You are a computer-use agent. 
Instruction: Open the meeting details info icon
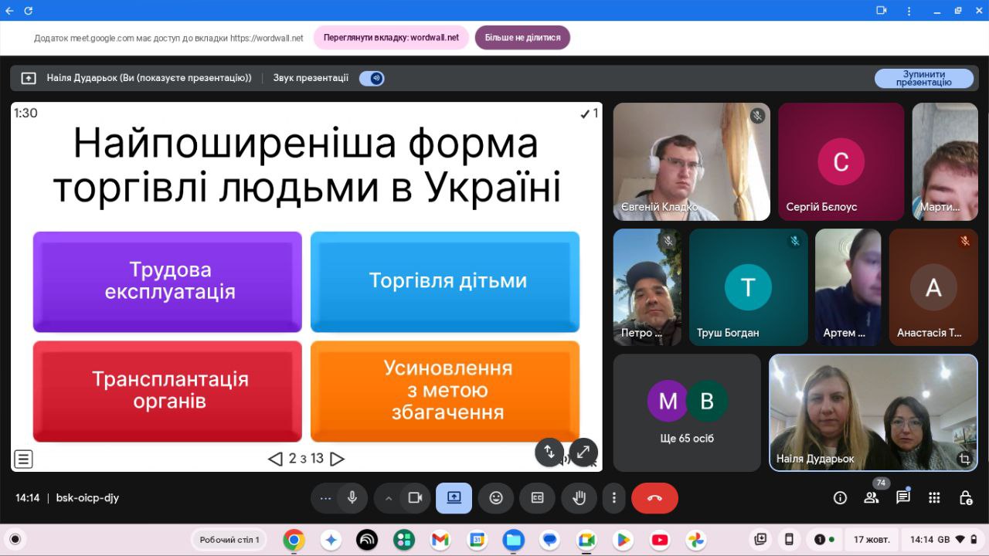[840, 498]
